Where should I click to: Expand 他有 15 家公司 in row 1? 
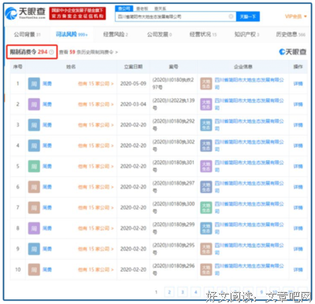96,83
